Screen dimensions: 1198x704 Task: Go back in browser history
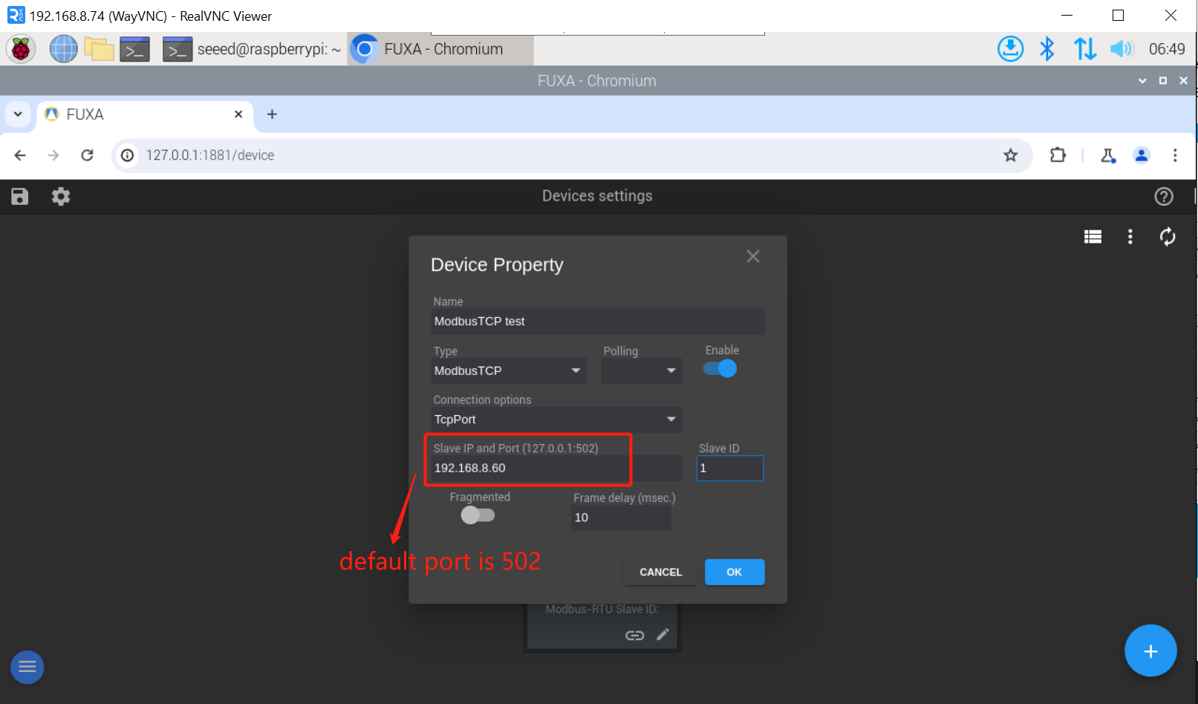tap(20, 155)
